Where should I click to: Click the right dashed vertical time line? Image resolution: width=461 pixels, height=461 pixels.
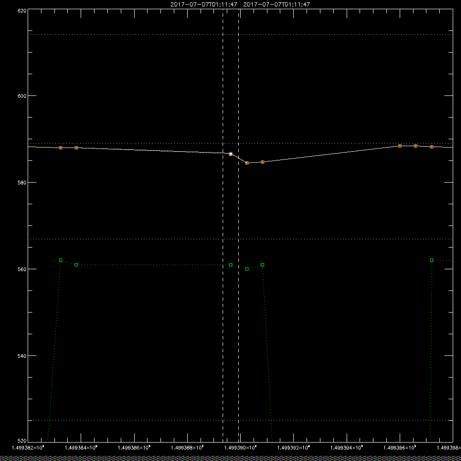click(x=238, y=225)
